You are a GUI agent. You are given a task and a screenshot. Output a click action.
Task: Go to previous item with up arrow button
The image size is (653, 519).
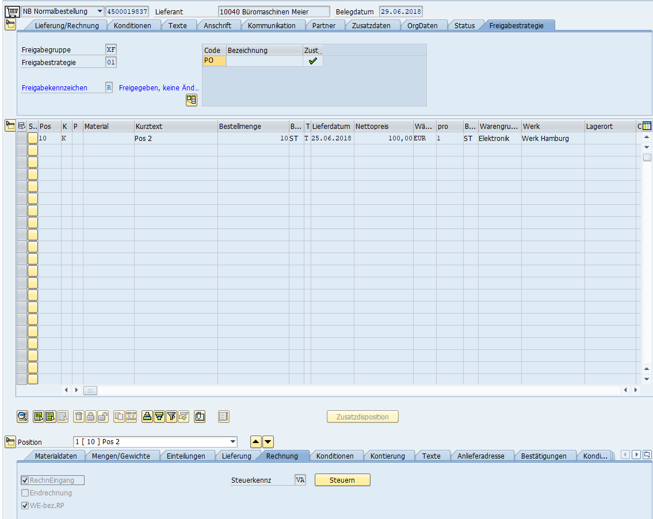256,442
